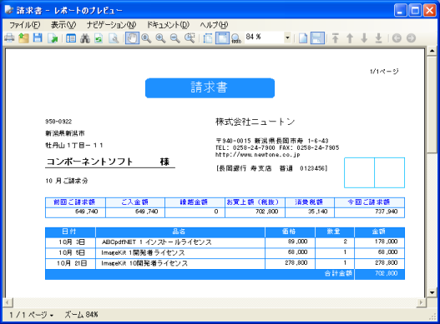Click horizontal scrollbar left arrow
The width and height of the screenshot is (440, 324).
(x=8, y=302)
